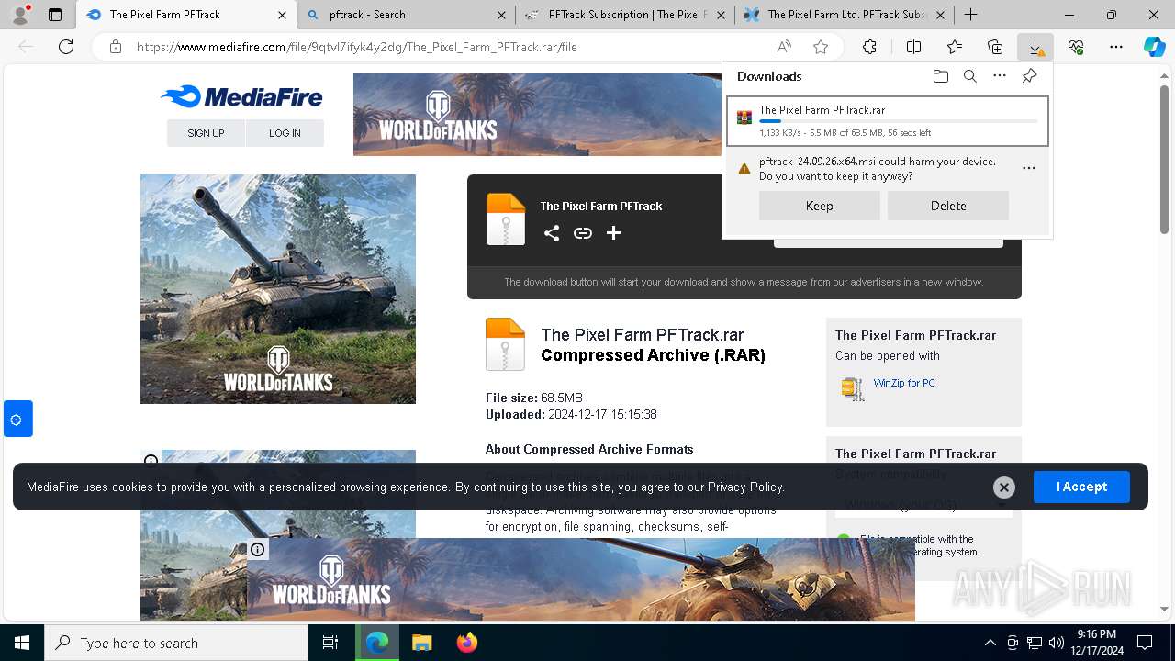The image size is (1175, 661).
Task: Open a new browser tab
Action: pos(970,15)
